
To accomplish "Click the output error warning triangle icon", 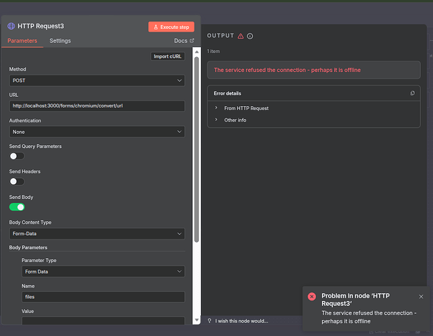I will click(241, 36).
